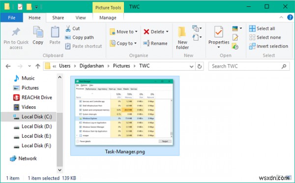Expand the Open with dropdown arrow
This screenshot has height=183, width=295.
click(241, 28)
